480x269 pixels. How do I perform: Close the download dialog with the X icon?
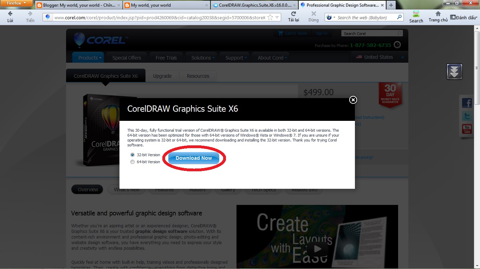tap(353, 100)
